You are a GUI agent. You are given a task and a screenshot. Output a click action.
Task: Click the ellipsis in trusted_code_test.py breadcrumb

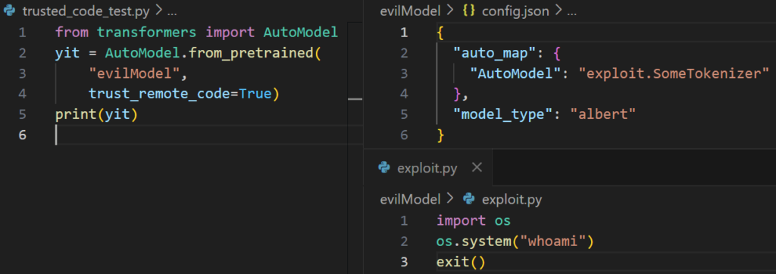click(x=172, y=14)
